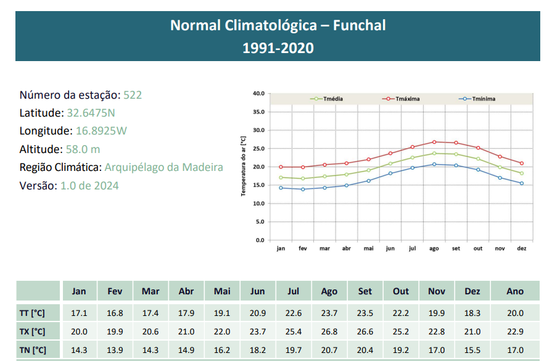Click the 'TT [°C]' row label
The width and height of the screenshot is (560, 361).
(x=32, y=313)
